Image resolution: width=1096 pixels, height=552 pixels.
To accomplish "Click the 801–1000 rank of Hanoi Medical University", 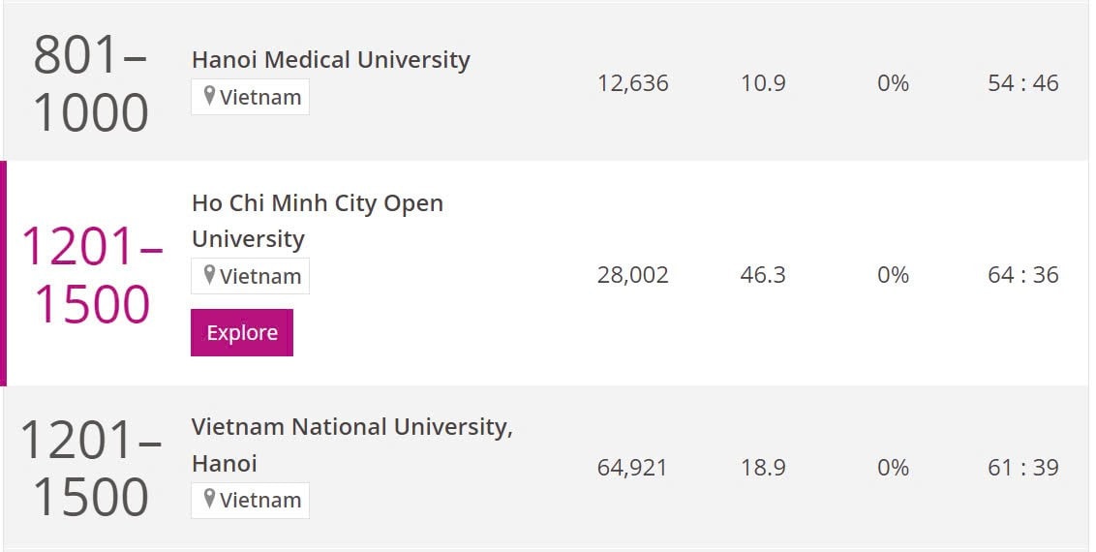I will (91, 84).
